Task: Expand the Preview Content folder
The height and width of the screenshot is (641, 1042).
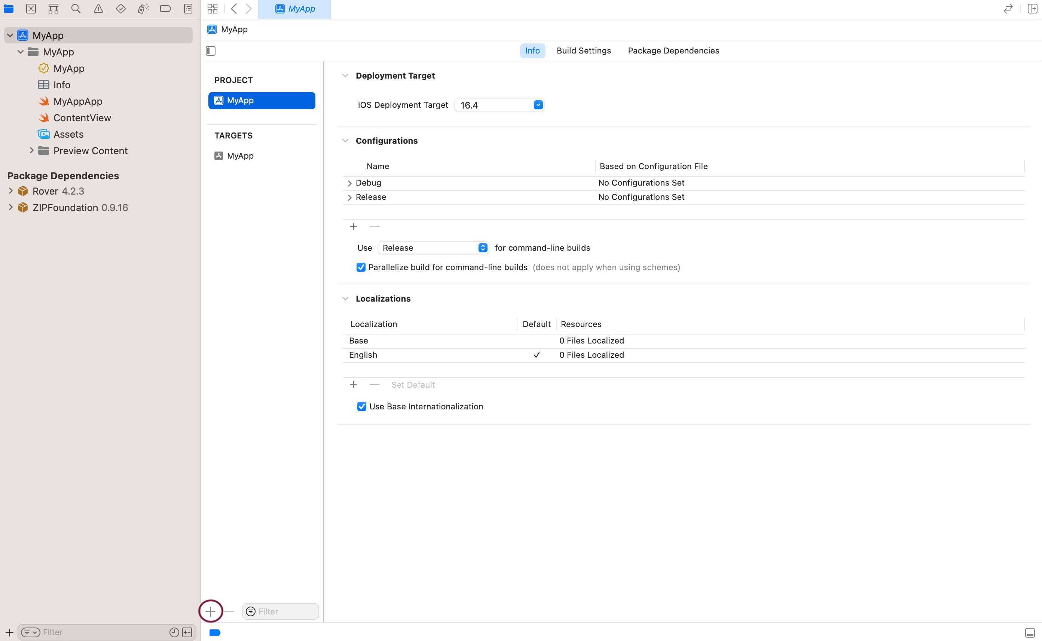Action: [x=31, y=150]
